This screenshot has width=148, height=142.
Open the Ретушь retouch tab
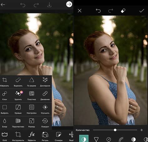click(45, 136)
